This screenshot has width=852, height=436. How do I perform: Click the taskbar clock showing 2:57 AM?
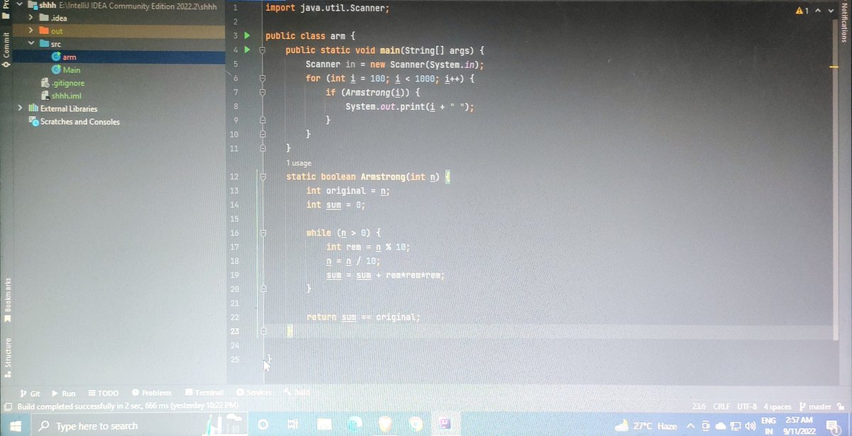(799, 425)
